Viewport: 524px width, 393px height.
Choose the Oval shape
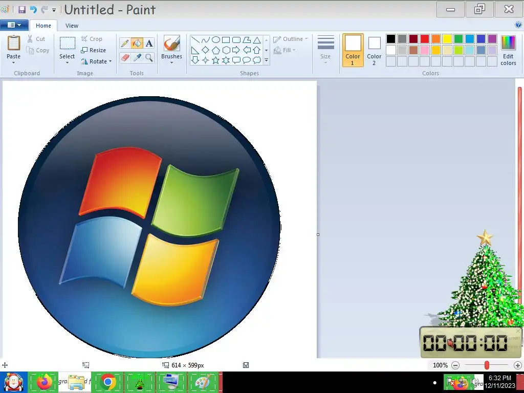(x=216, y=40)
